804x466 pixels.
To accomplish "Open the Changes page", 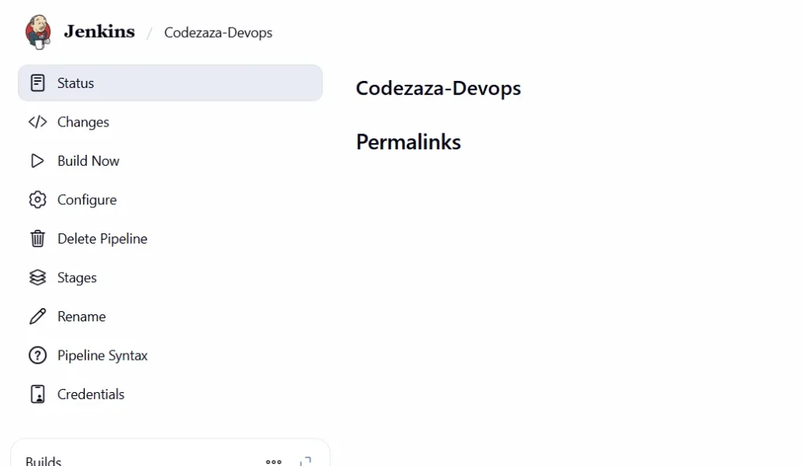I will coord(83,122).
